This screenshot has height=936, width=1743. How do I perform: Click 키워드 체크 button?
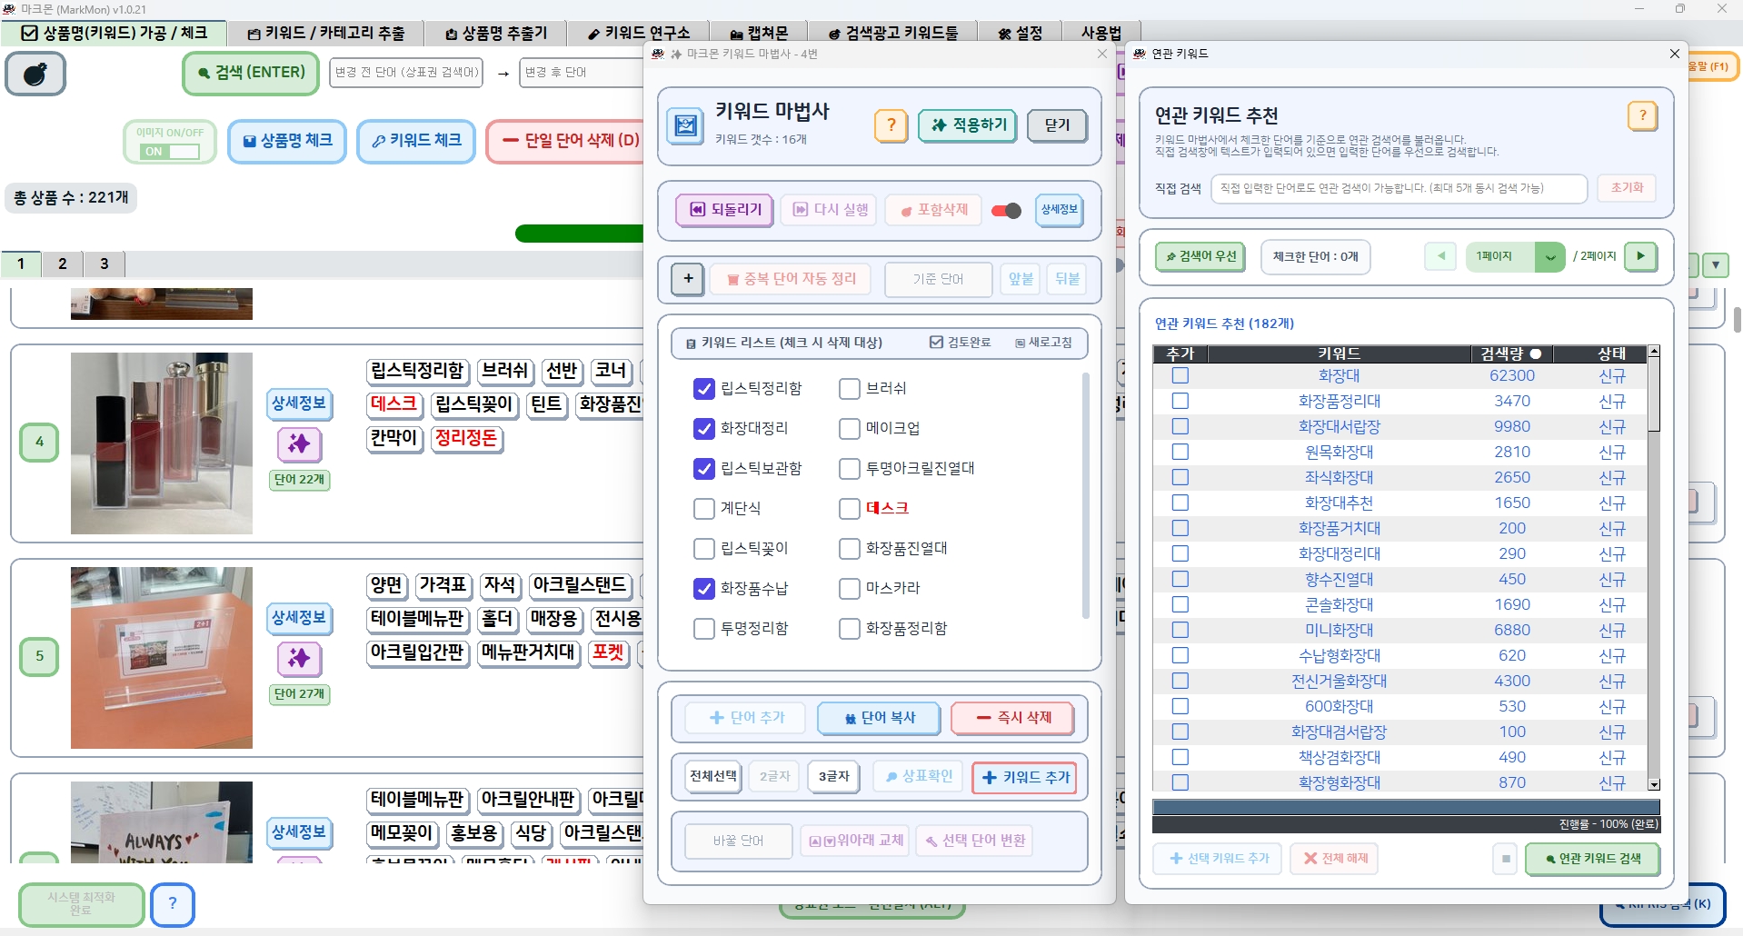(416, 141)
